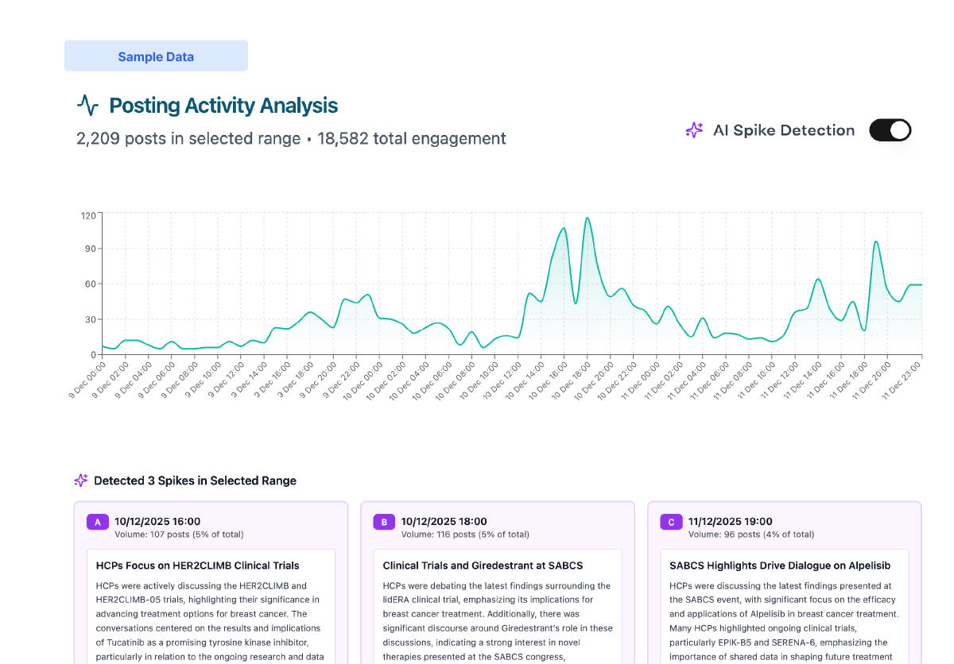The width and height of the screenshot is (954, 664).
Task: Click the 120 value on the y-axis
Action: [87, 215]
